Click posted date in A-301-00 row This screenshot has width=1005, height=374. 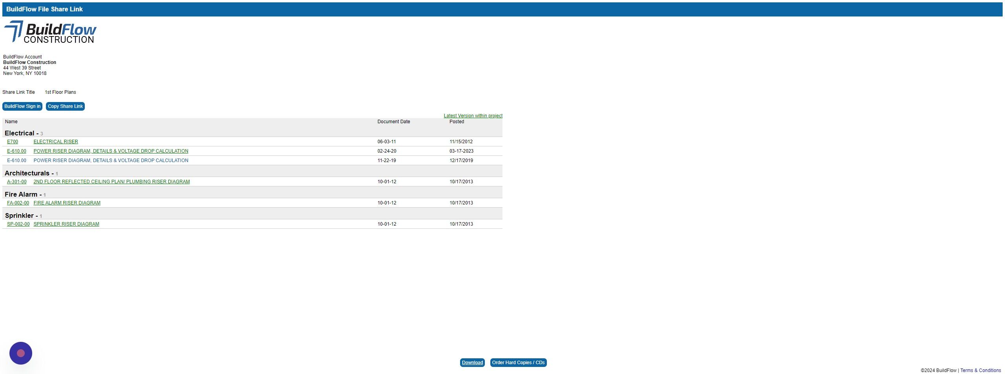click(x=461, y=182)
